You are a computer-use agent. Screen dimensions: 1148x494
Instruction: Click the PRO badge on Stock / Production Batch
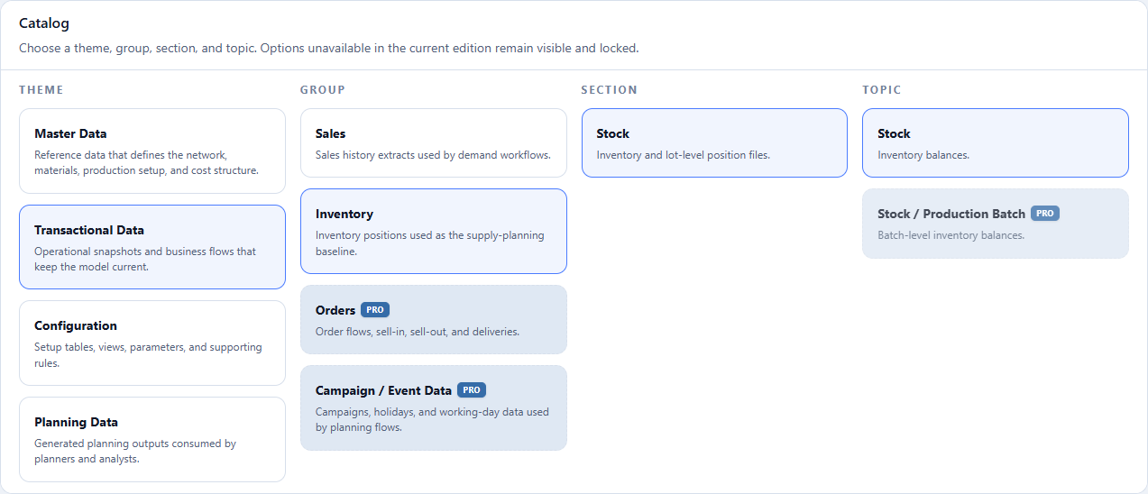pos(1045,214)
